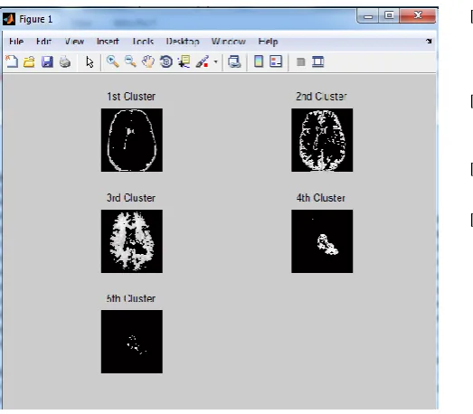Click the Hide Plot Tools icon
Viewport: 473px width, 414px height.
click(x=301, y=62)
